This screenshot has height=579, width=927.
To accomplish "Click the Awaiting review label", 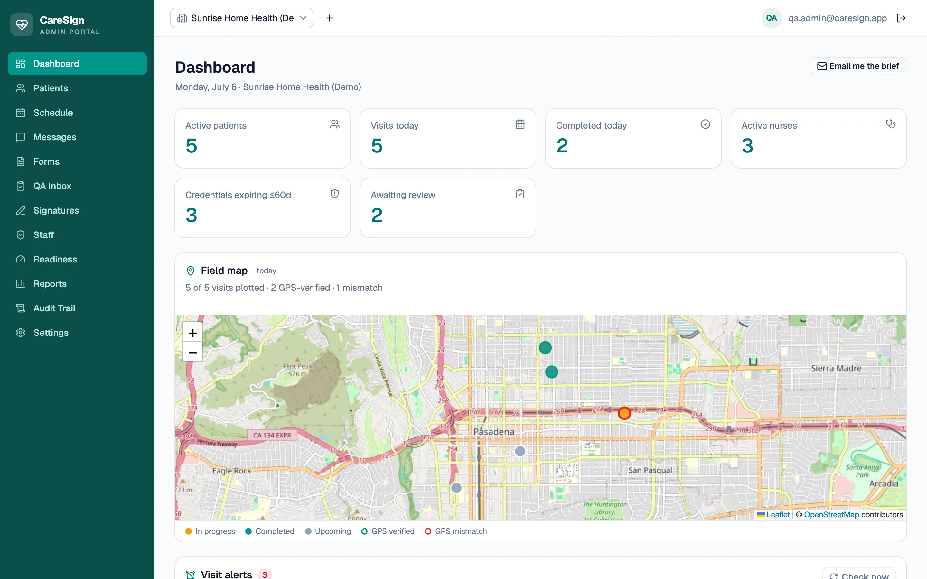I will click(x=403, y=195).
